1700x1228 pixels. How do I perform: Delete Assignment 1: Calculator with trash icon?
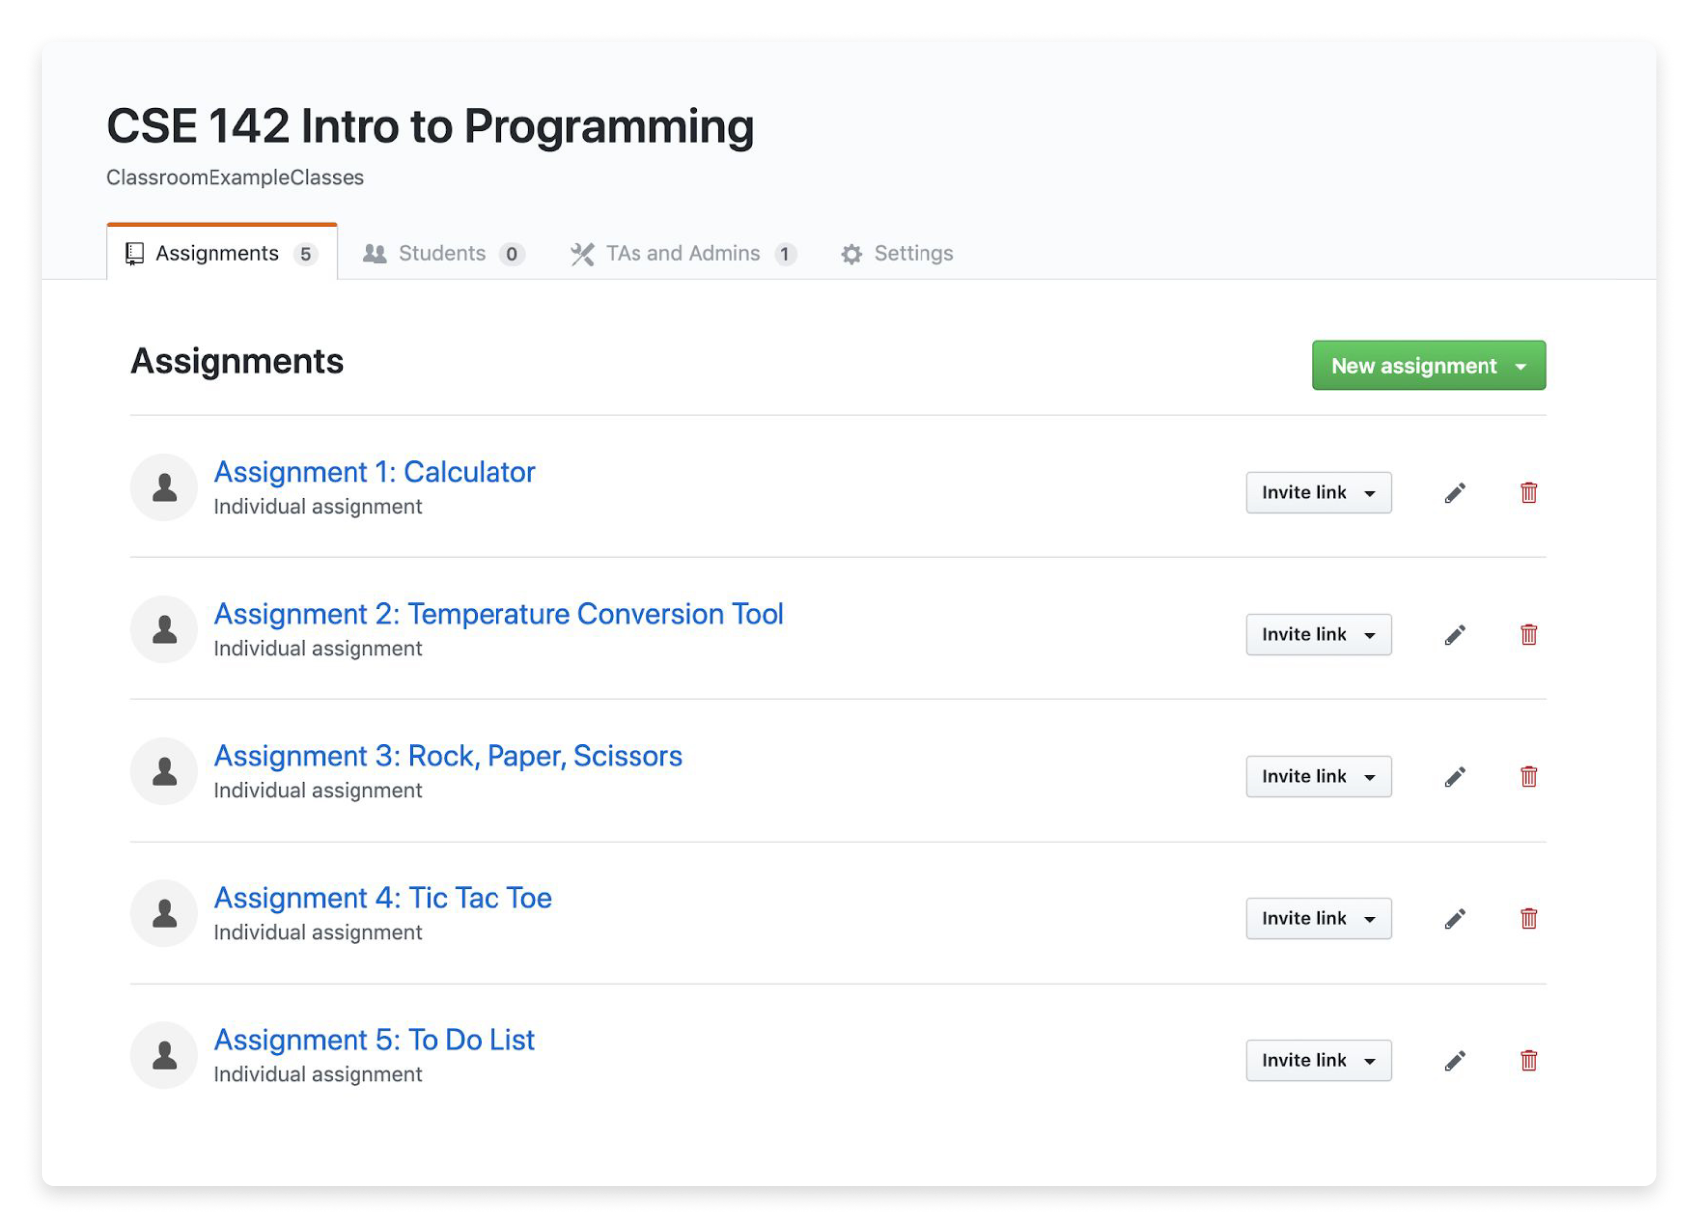[x=1528, y=493]
